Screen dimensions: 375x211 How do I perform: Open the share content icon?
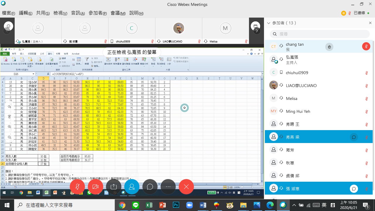point(113,186)
